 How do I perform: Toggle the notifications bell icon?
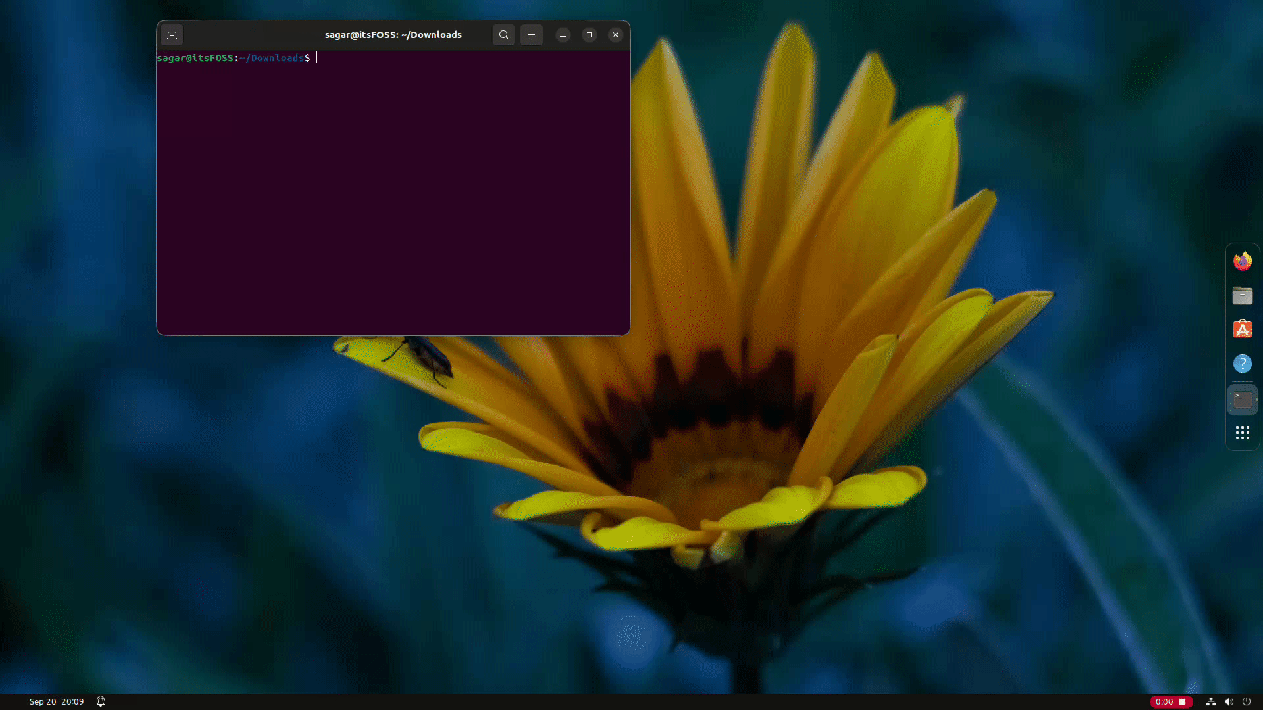click(x=101, y=701)
